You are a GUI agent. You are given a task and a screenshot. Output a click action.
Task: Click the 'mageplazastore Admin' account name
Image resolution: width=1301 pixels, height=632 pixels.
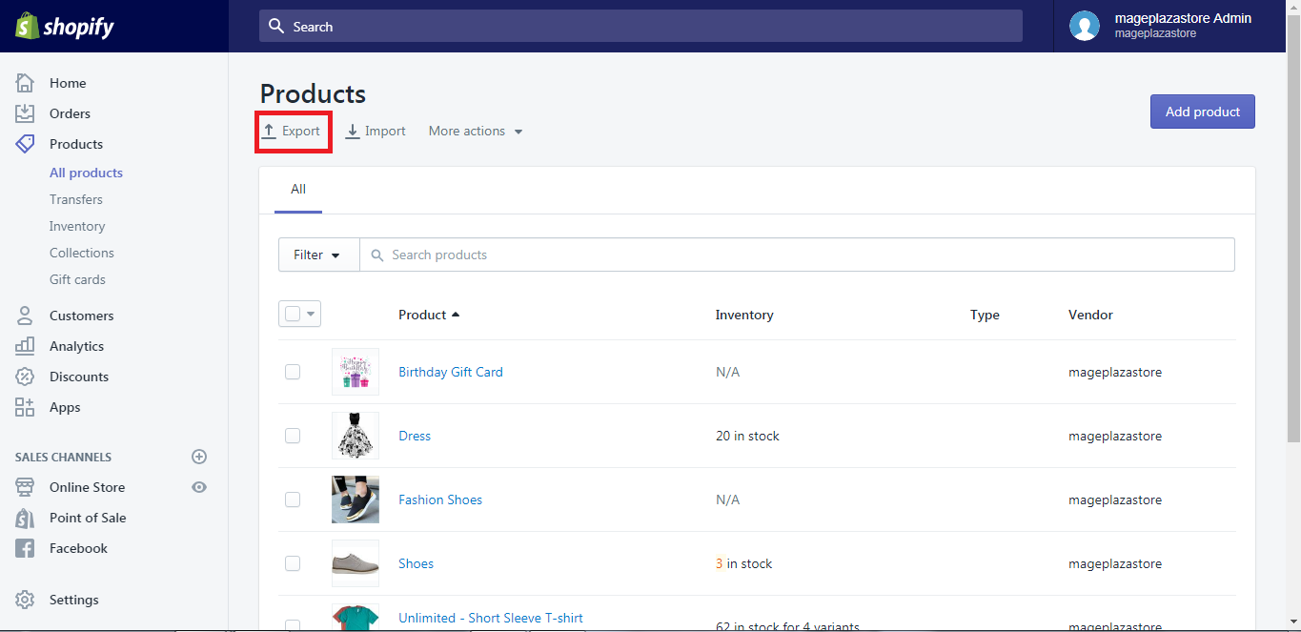click(x=1183, y=18)
